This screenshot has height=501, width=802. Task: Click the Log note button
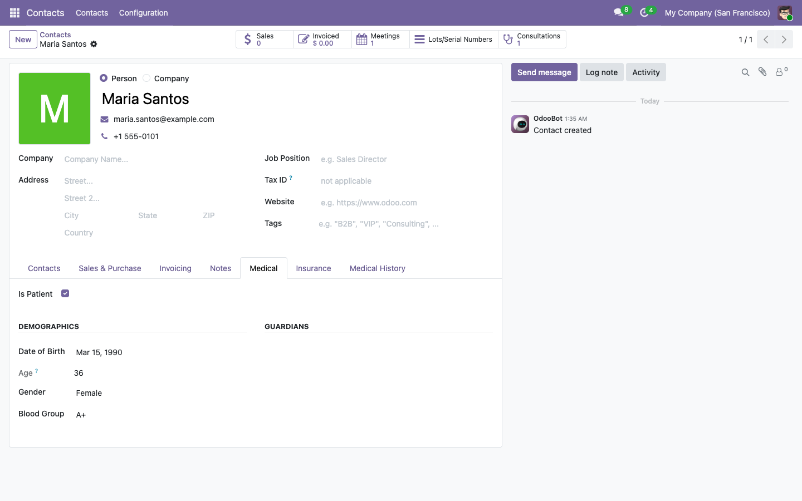point(601,72)
